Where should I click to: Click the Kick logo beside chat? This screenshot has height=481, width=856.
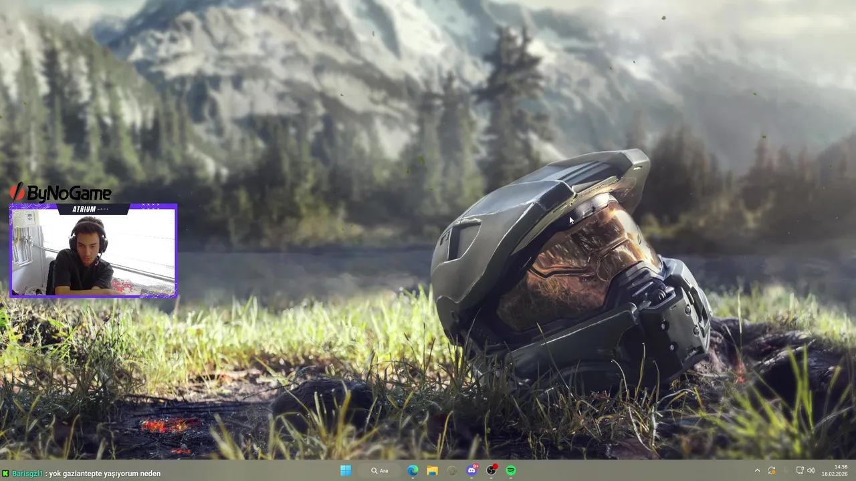(5, 474)
